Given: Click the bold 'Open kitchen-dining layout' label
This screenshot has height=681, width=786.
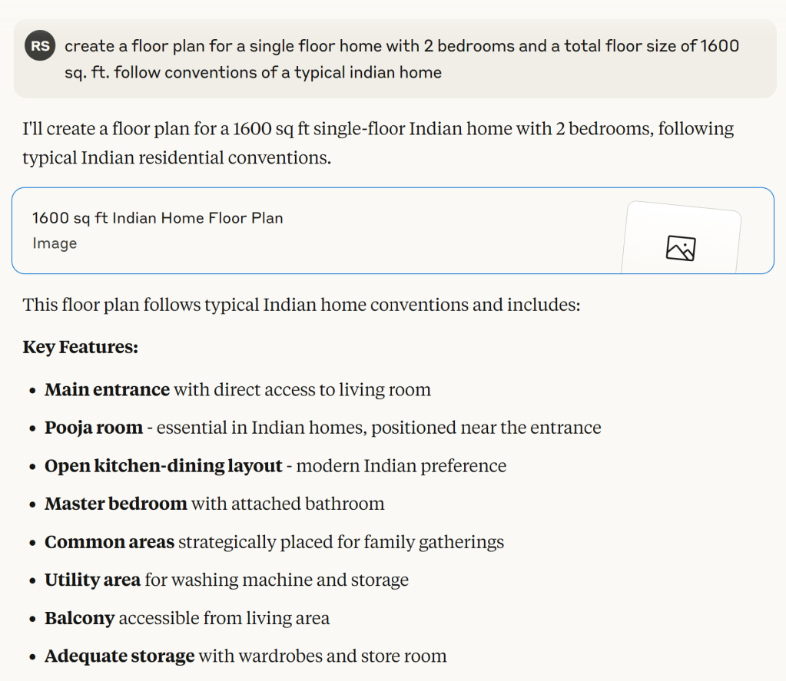Looking at the screenshot, I should [x=163, y=466].
